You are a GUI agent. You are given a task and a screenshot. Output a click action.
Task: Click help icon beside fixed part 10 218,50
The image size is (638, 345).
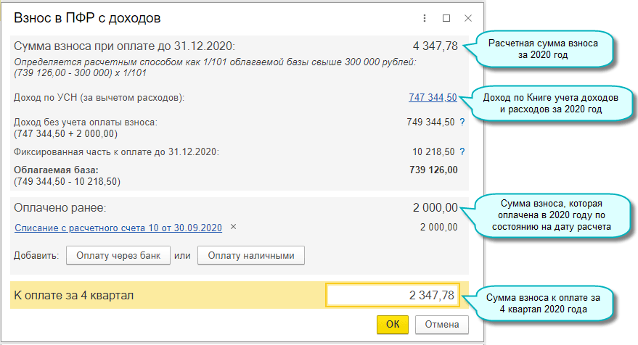point(462,151)
